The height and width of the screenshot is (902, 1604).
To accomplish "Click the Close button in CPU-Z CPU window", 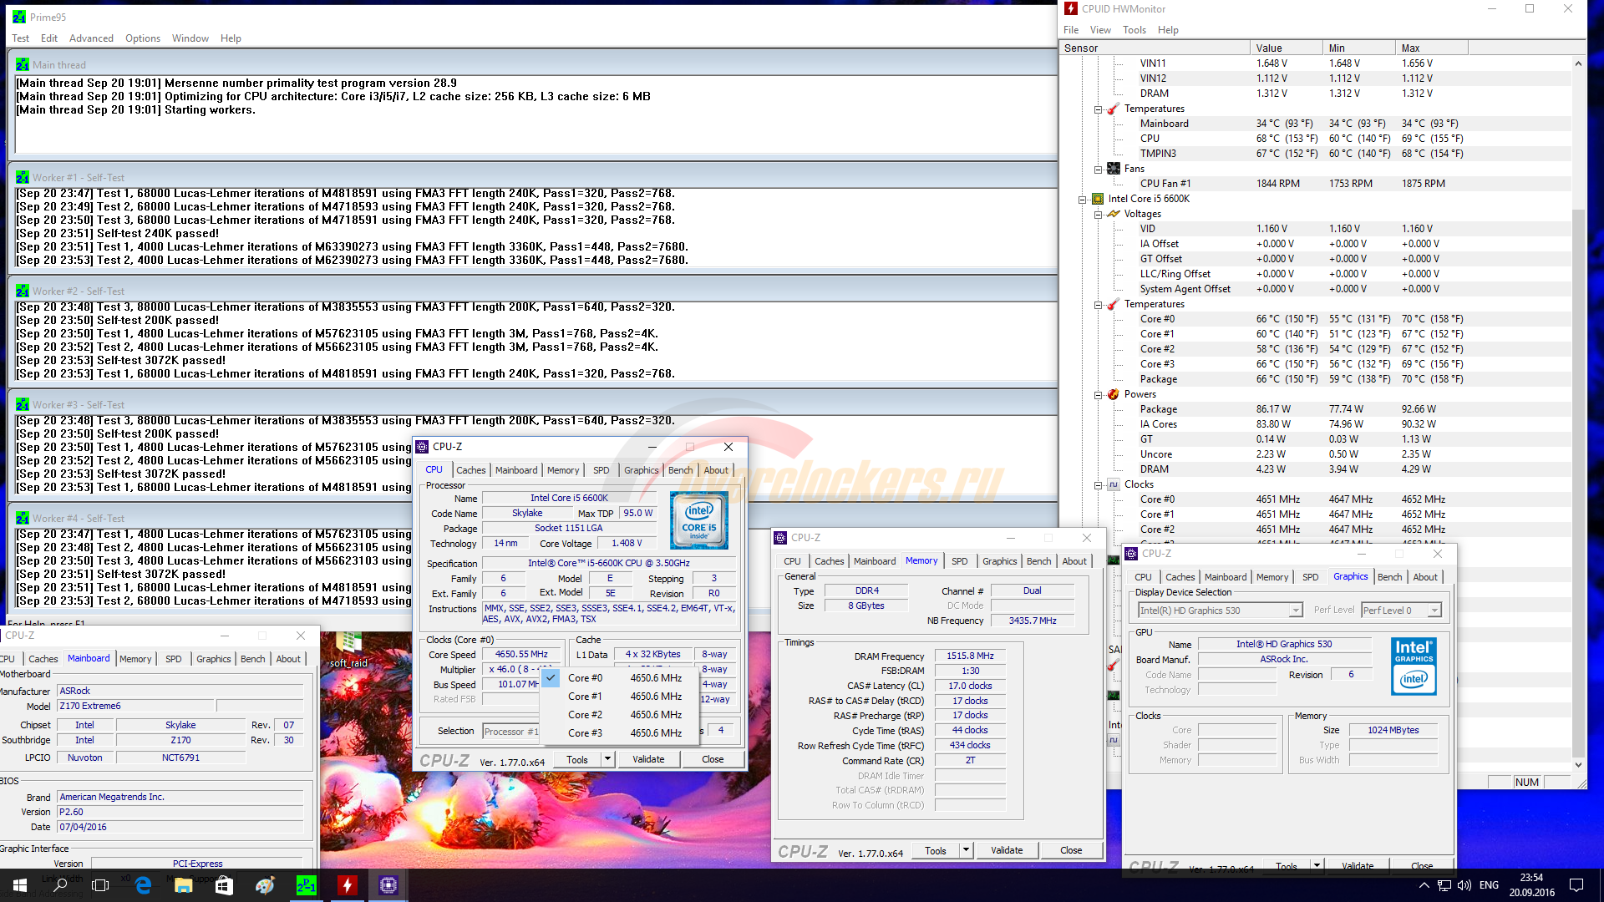I will click(x=712, y=759).
